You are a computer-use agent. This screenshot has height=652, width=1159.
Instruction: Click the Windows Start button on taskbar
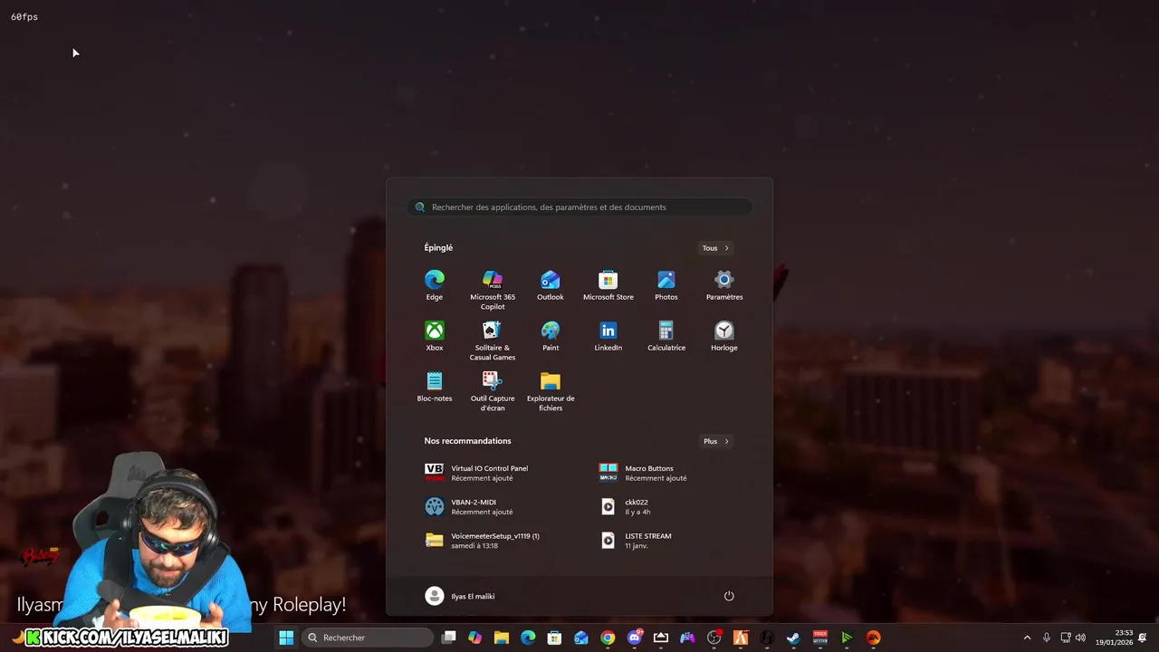point(286,638)
